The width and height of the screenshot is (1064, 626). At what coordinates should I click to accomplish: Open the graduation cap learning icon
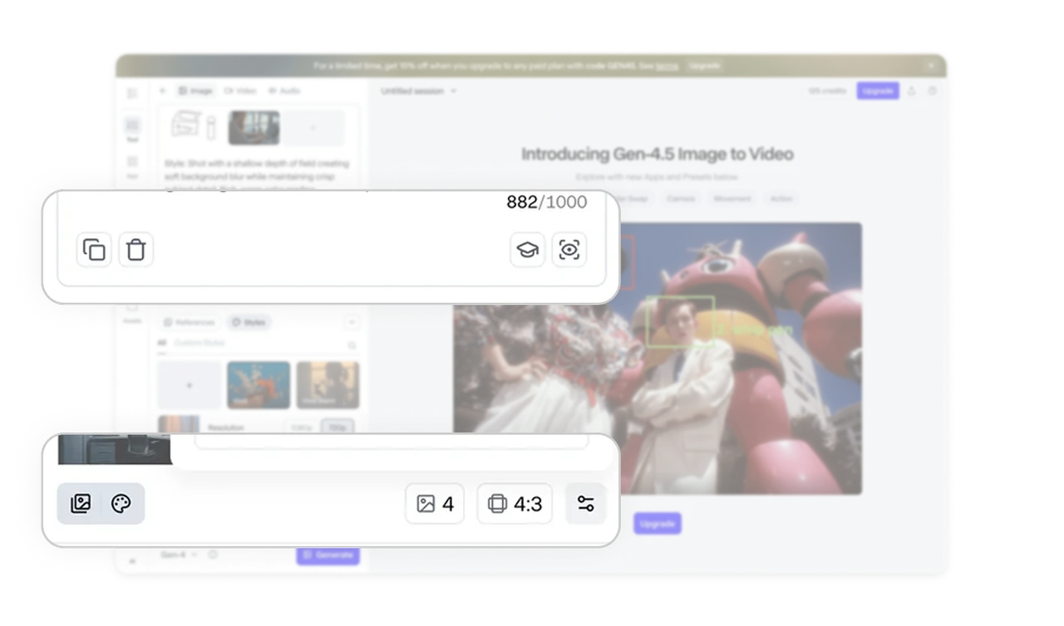tap(527, 250)
